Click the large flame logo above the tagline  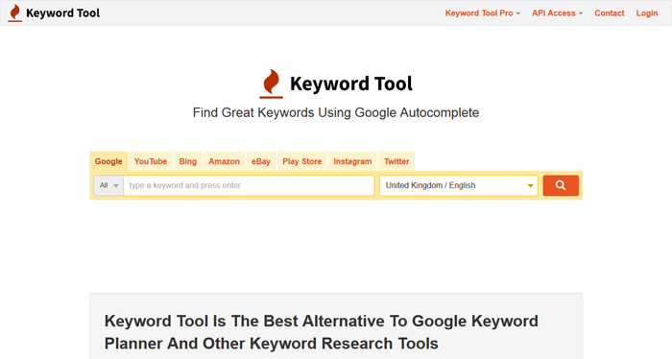pyautogui.click(x=272, y=84)
